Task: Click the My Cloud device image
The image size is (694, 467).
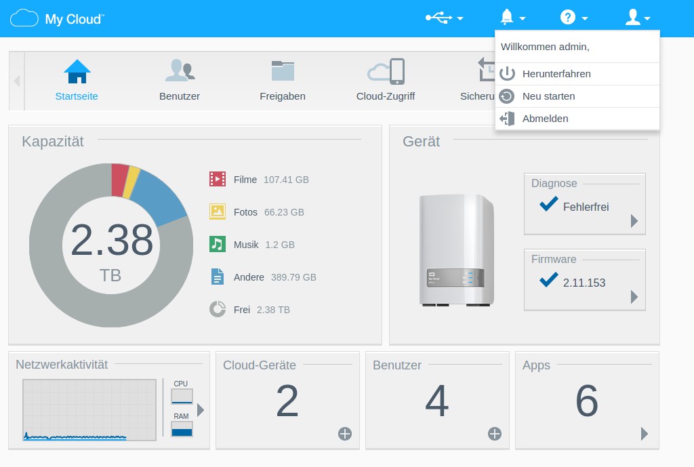Action: coord(456,250)
